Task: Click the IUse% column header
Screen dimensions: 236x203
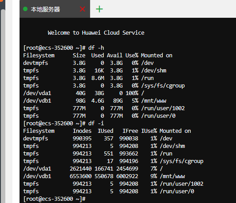Action: (149, 131)
